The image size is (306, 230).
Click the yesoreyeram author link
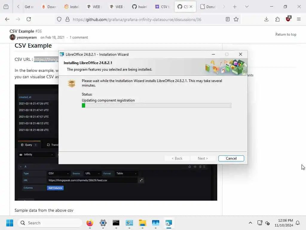[27, 37]
